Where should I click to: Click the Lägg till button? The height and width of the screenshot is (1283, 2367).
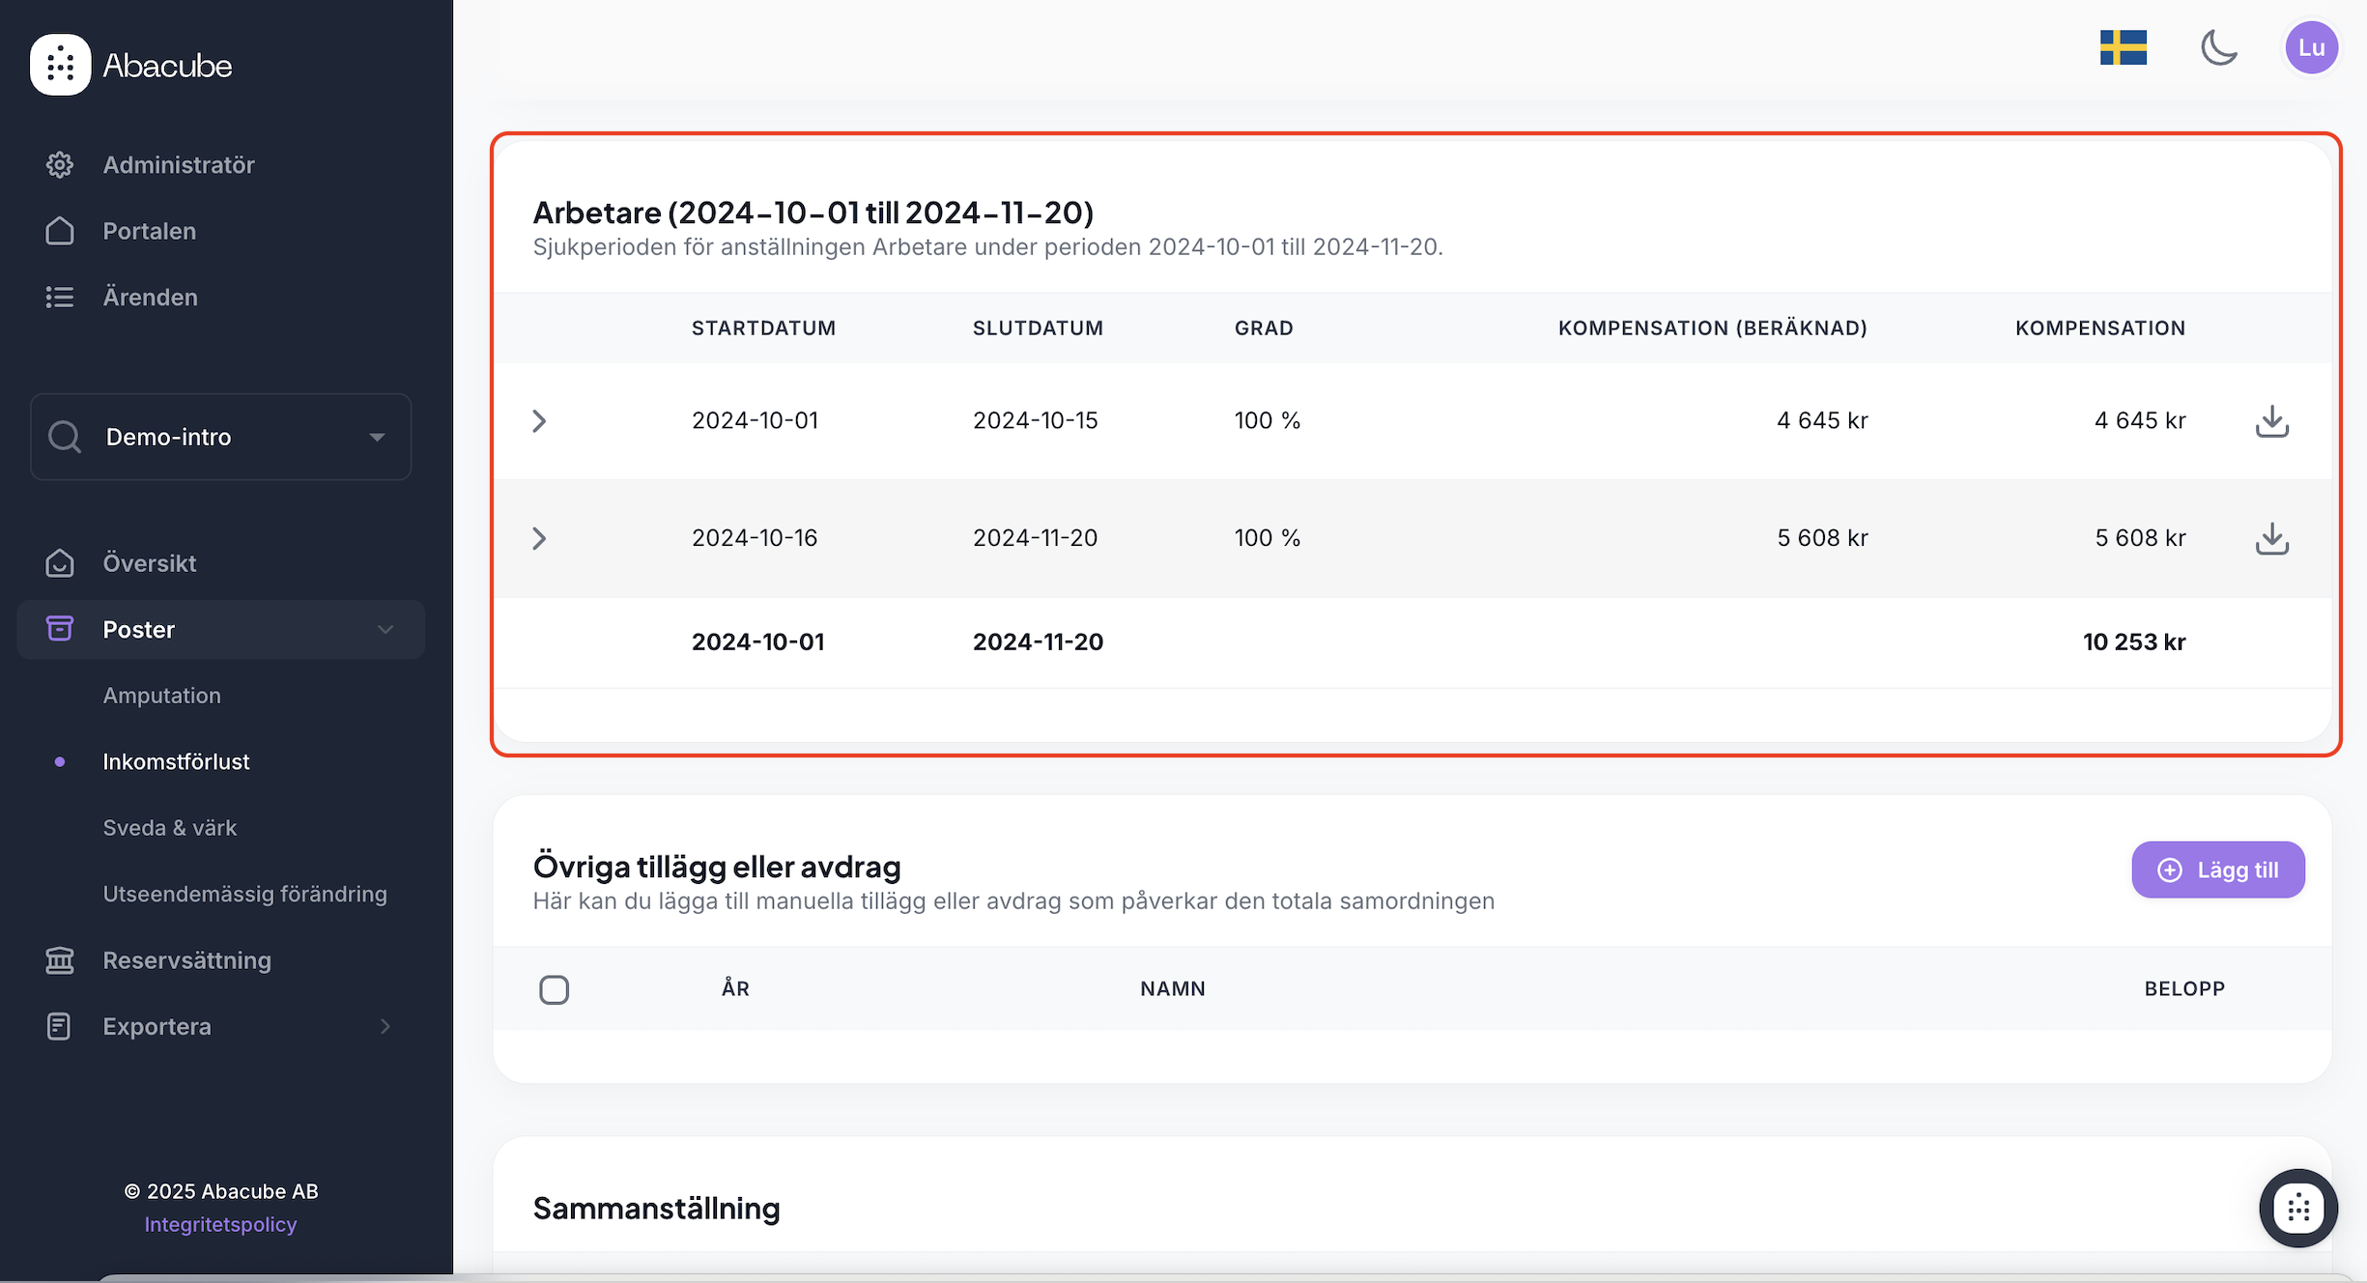click(2217, 870)
